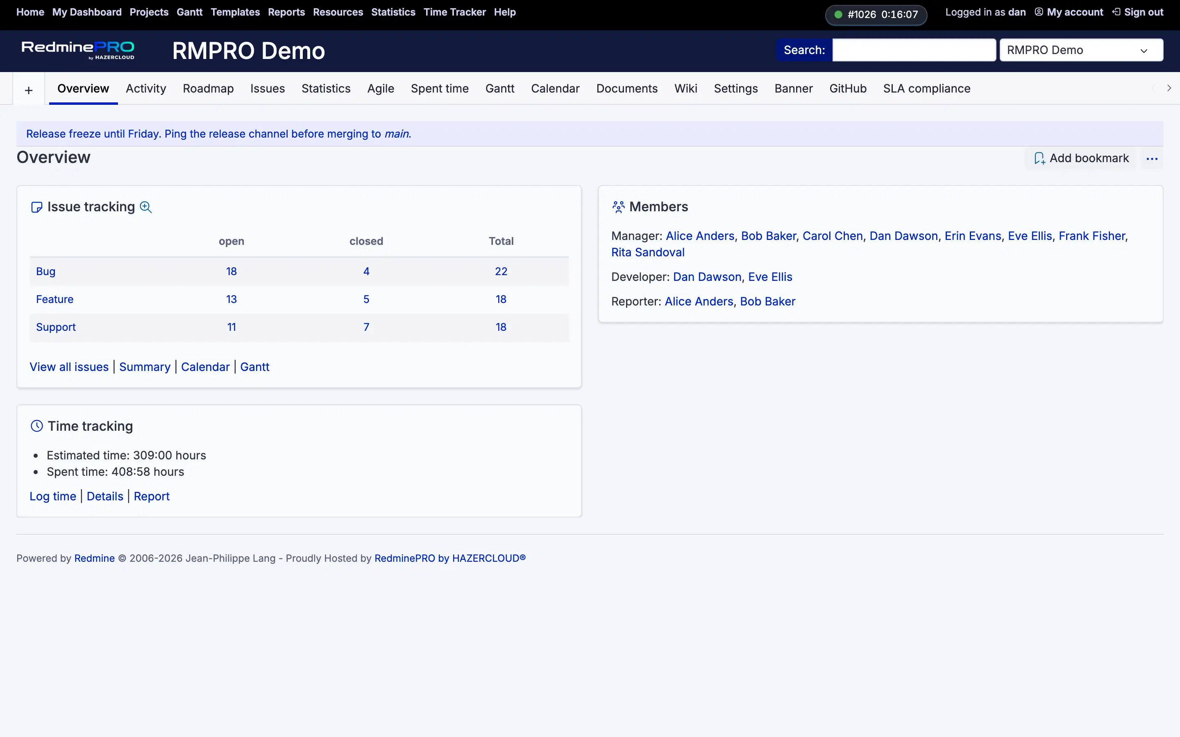Open the Wiki tab
1180x737 pixels.
click(x=685, y=89)
